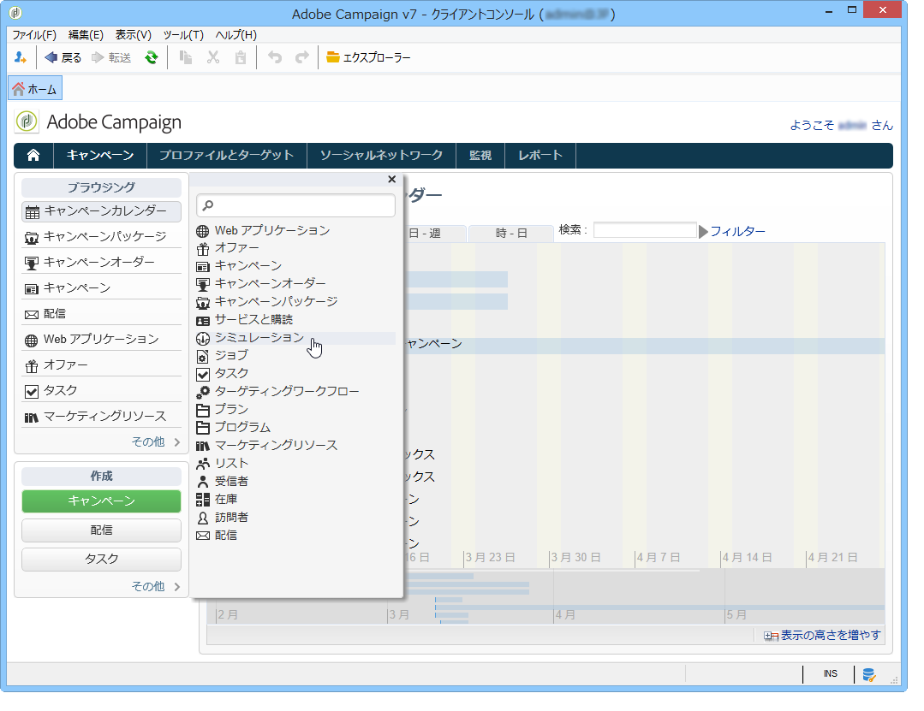This screenshot has width=924, height=711.
Task: Click the copy icon in toolbar
Action: pyautogui.click(x=186, y=57)
